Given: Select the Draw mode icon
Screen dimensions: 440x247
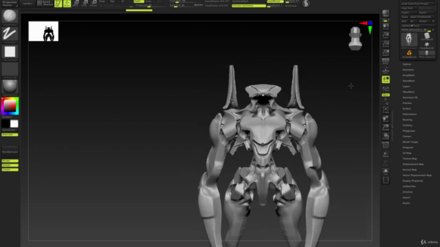Looking at the screenshot, I should [67, 3].
